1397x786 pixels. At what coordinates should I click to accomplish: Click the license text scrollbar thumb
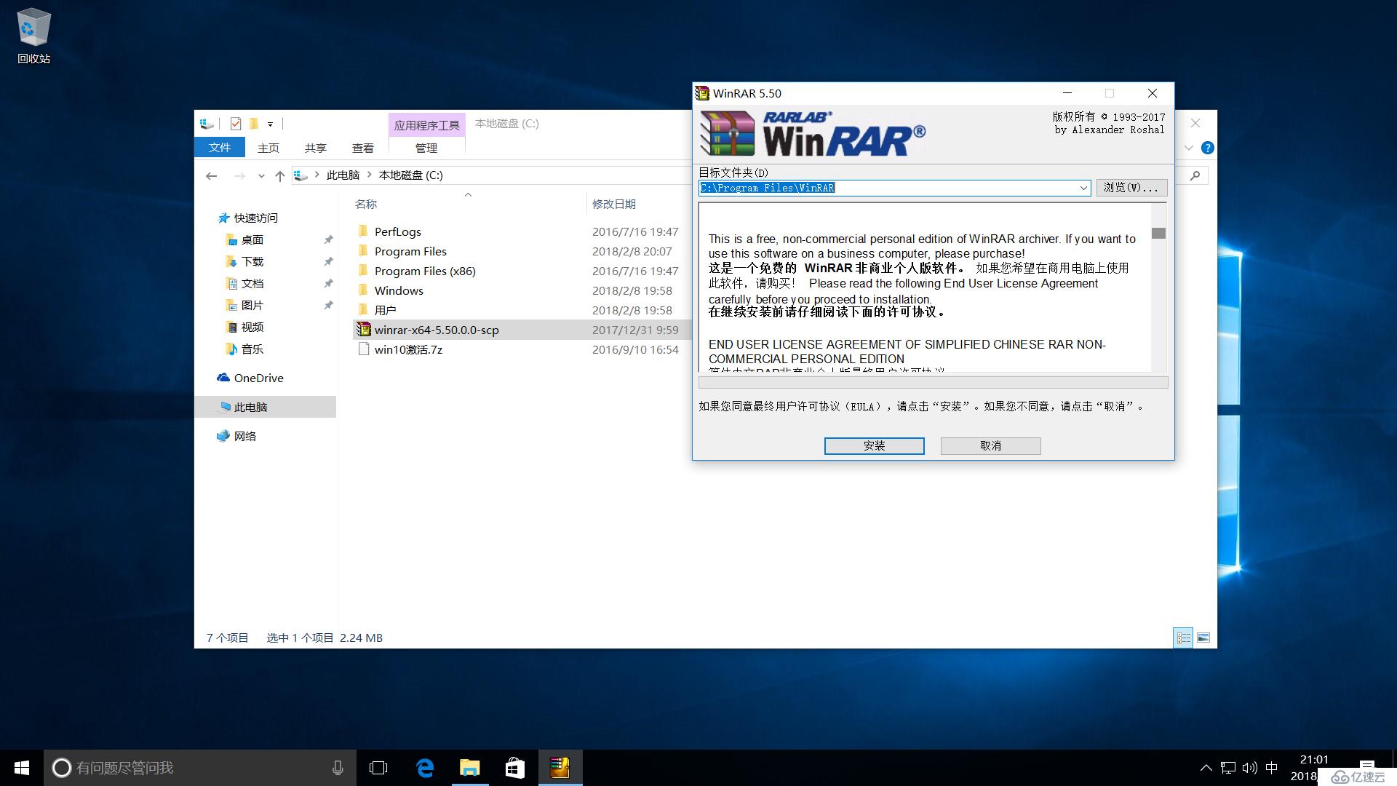tap(1158, 234)
